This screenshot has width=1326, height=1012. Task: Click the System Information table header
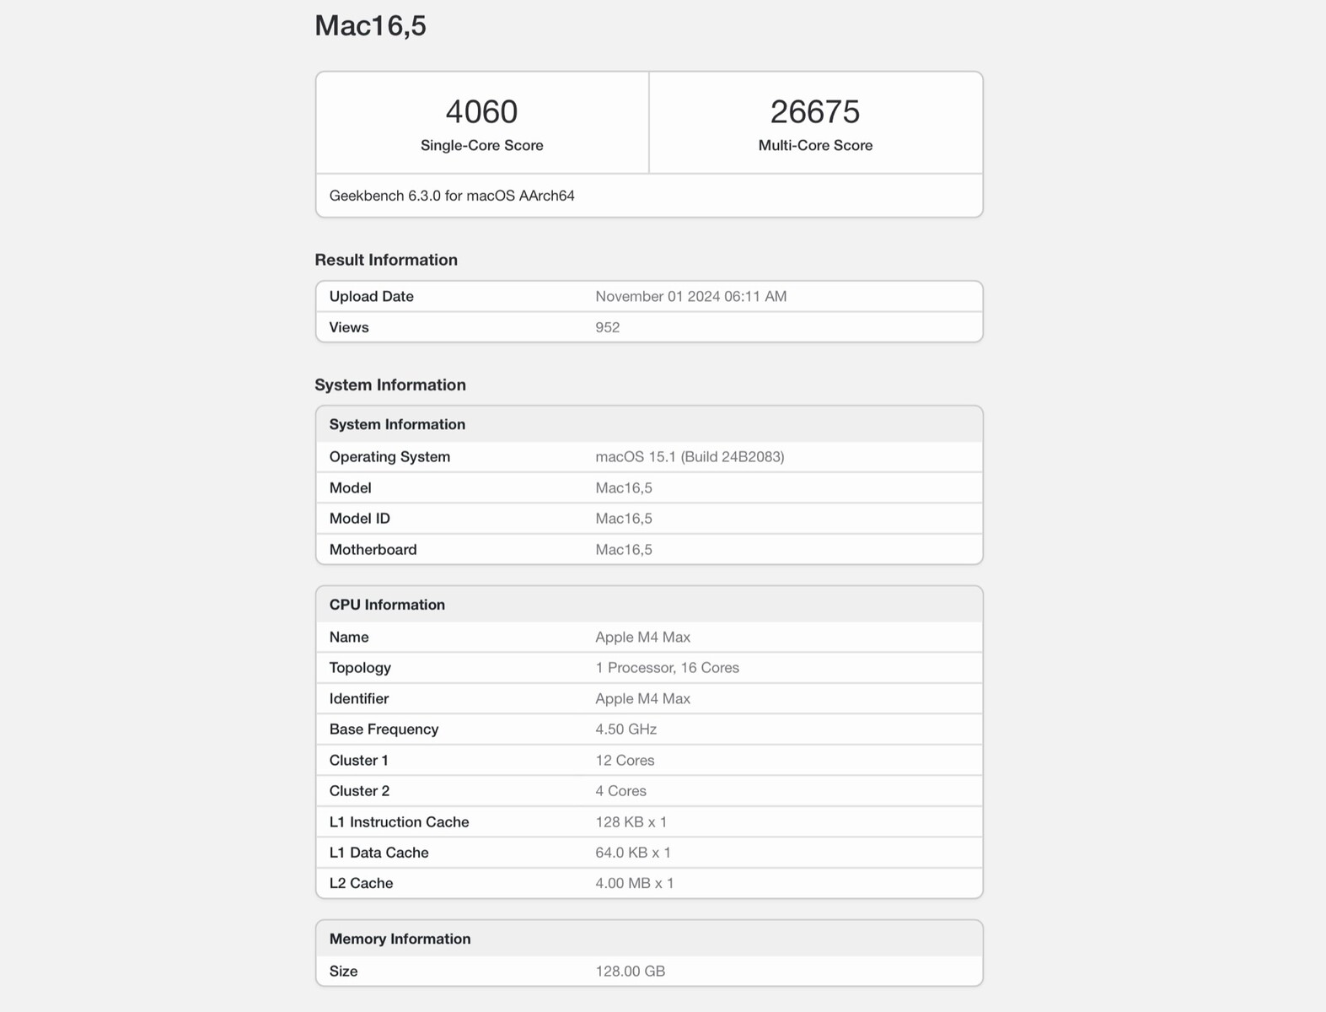tap(397, 424)
